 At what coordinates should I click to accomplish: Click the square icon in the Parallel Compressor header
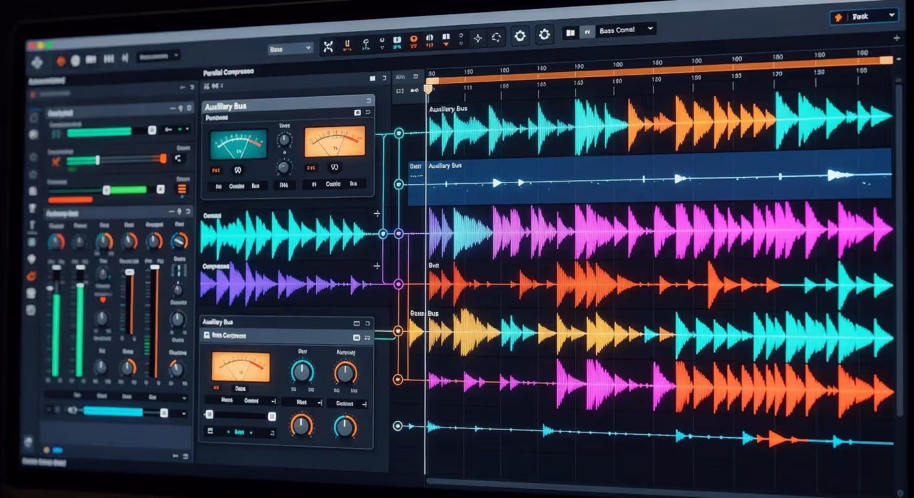click(373, 78)
